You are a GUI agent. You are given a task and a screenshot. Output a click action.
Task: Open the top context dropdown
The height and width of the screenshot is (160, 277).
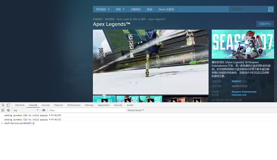click(26, 110)
